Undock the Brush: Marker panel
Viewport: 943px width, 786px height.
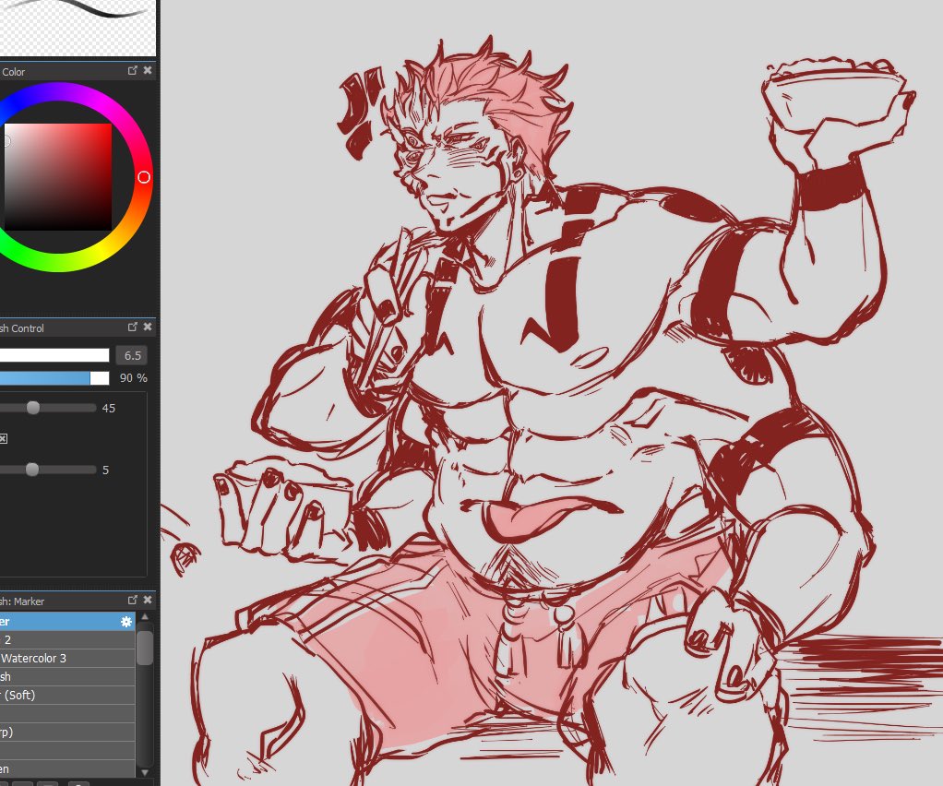pos(133,601)
